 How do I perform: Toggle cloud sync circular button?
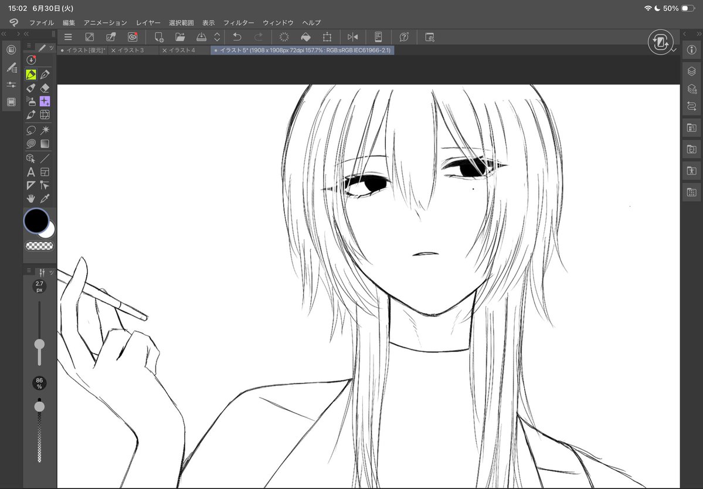point(660,43)
